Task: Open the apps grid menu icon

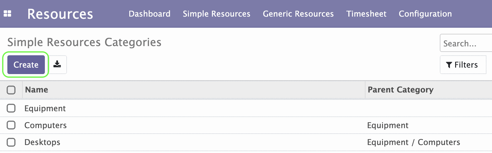Action: pos(7,14)
